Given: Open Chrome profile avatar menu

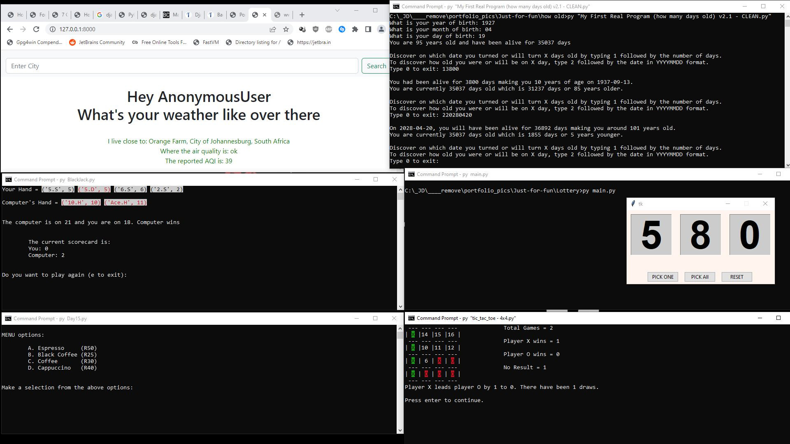Looking at the screenshot, I should (381, 29).
